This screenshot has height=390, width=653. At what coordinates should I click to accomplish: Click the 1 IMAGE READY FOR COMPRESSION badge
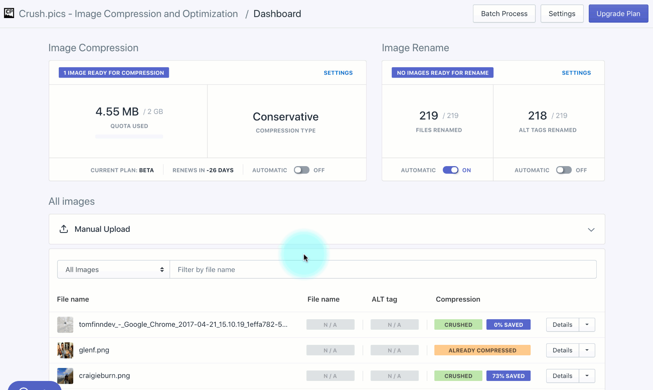point(114,73)
